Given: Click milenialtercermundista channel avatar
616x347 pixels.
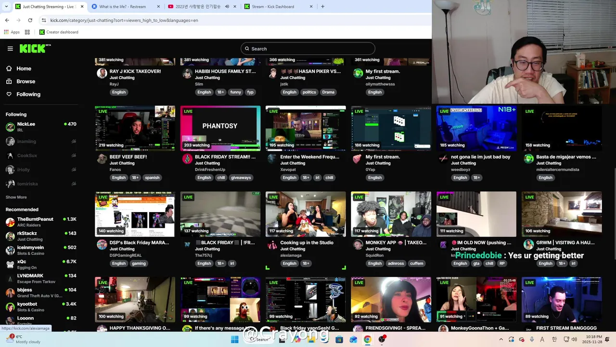Looking at the screenshot, I should pos(528,159).
